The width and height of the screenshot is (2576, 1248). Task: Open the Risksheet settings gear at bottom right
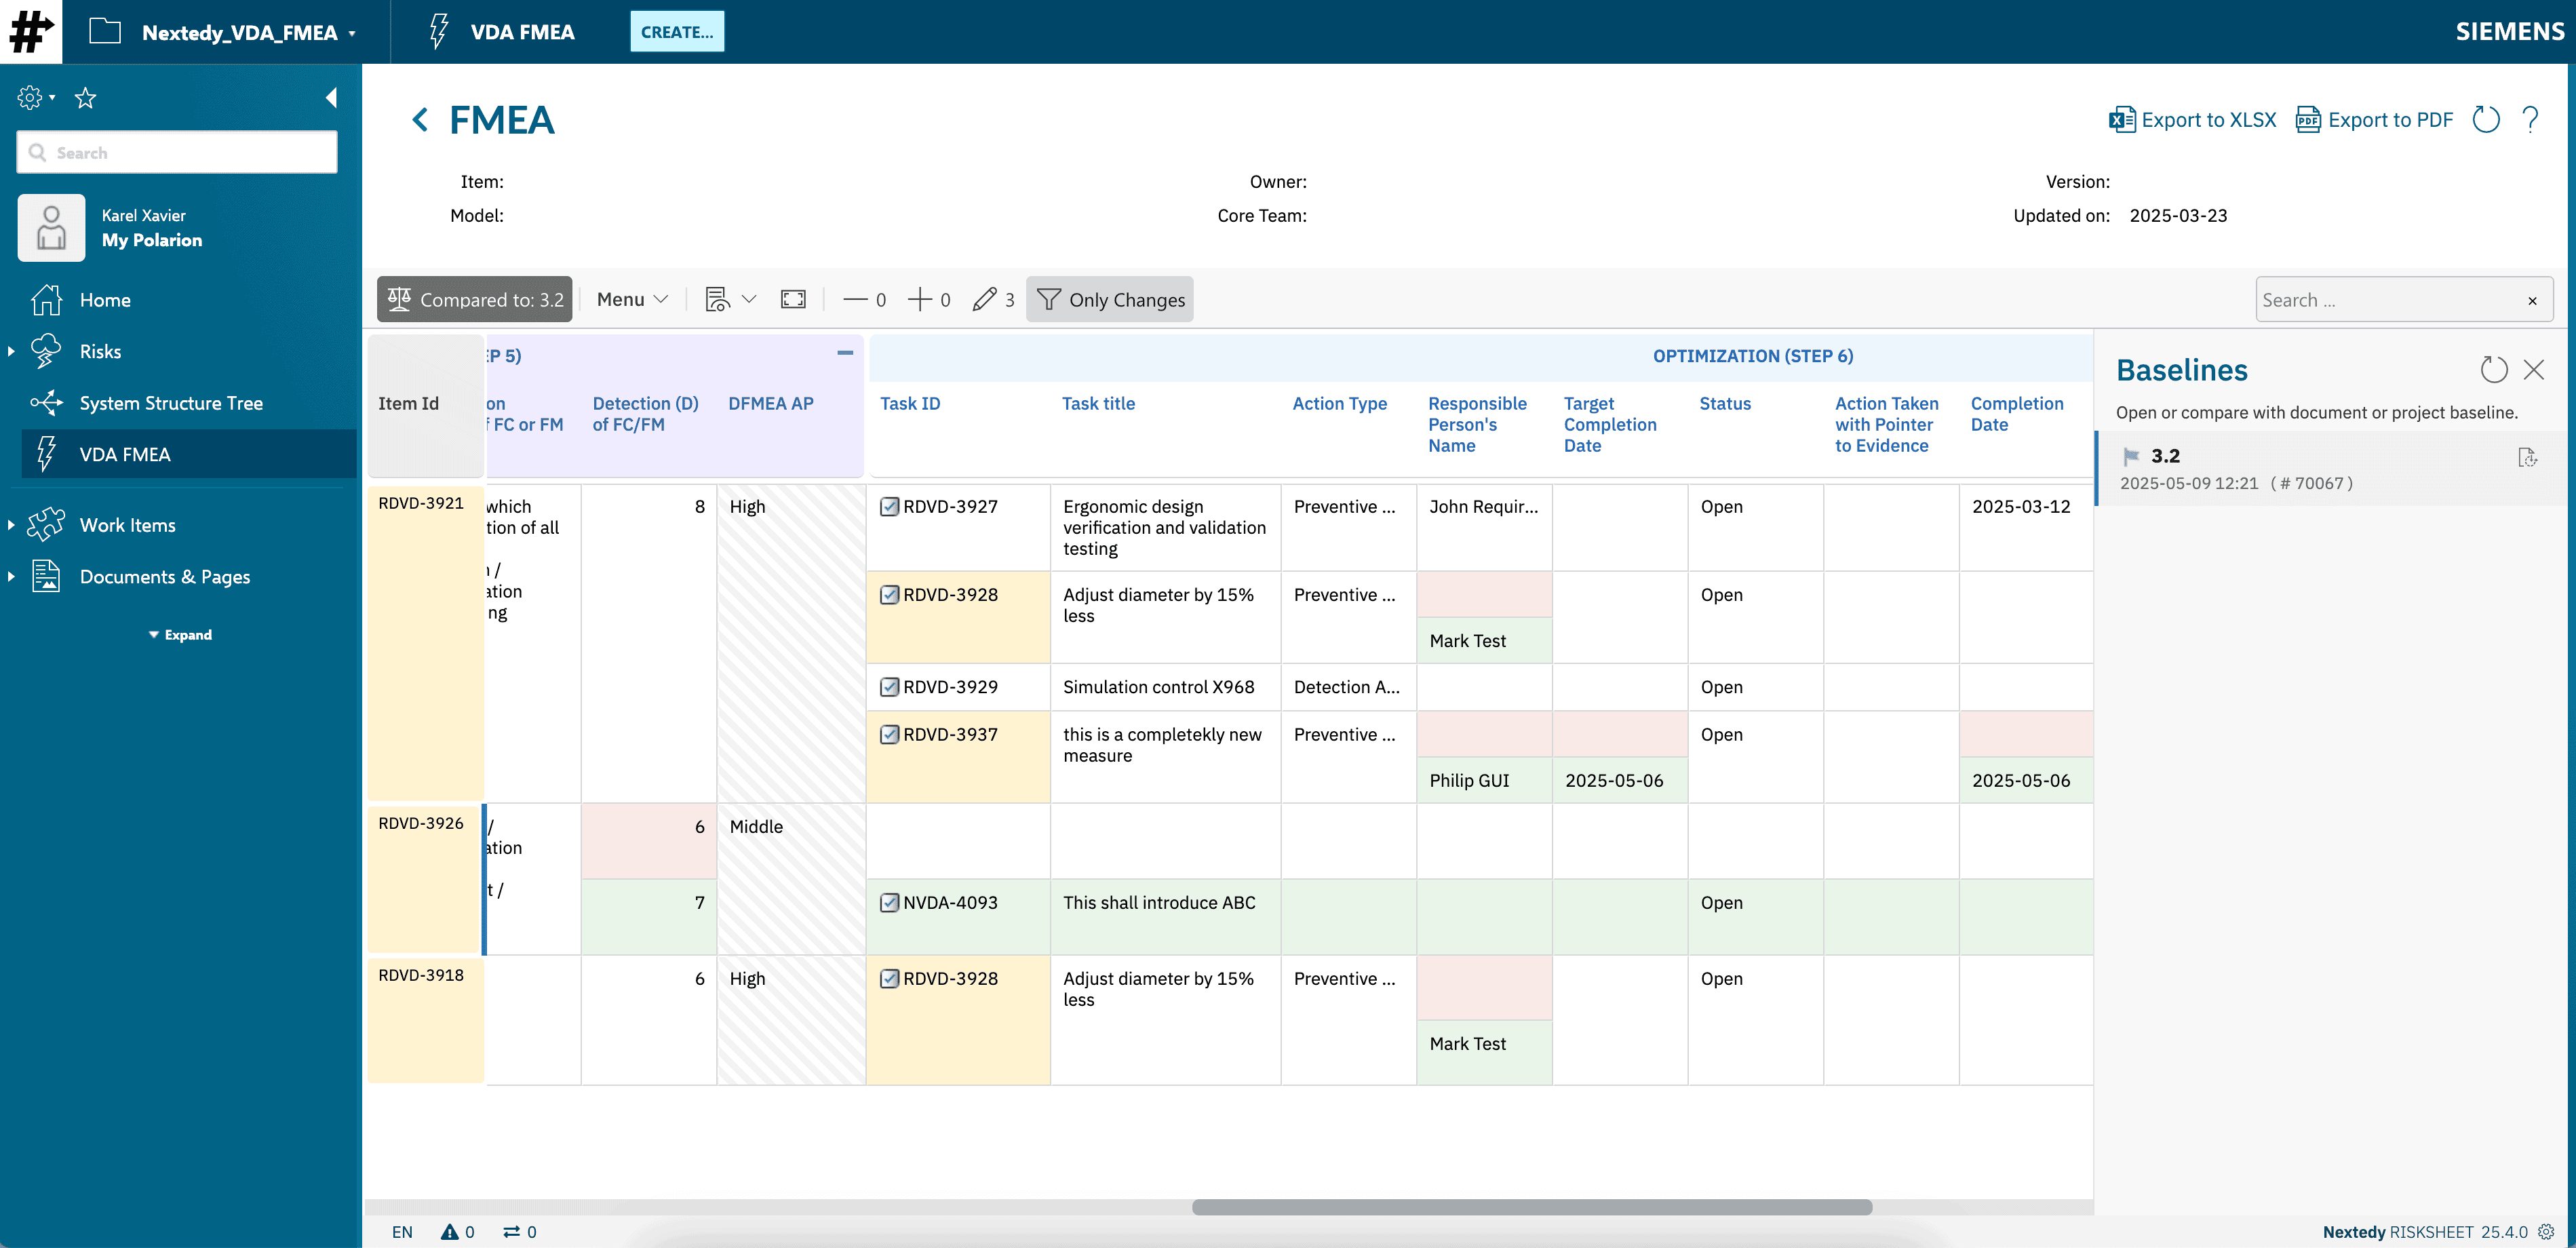click(2547, 1232)
